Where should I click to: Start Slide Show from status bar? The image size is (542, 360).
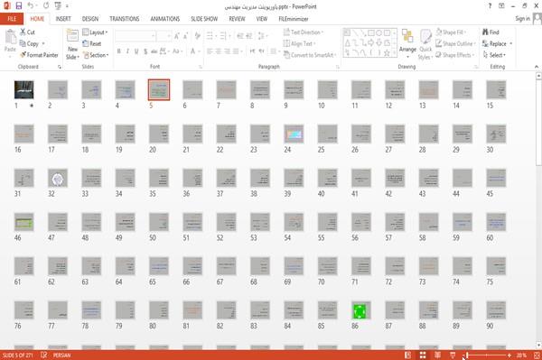(x=453, y=355)
